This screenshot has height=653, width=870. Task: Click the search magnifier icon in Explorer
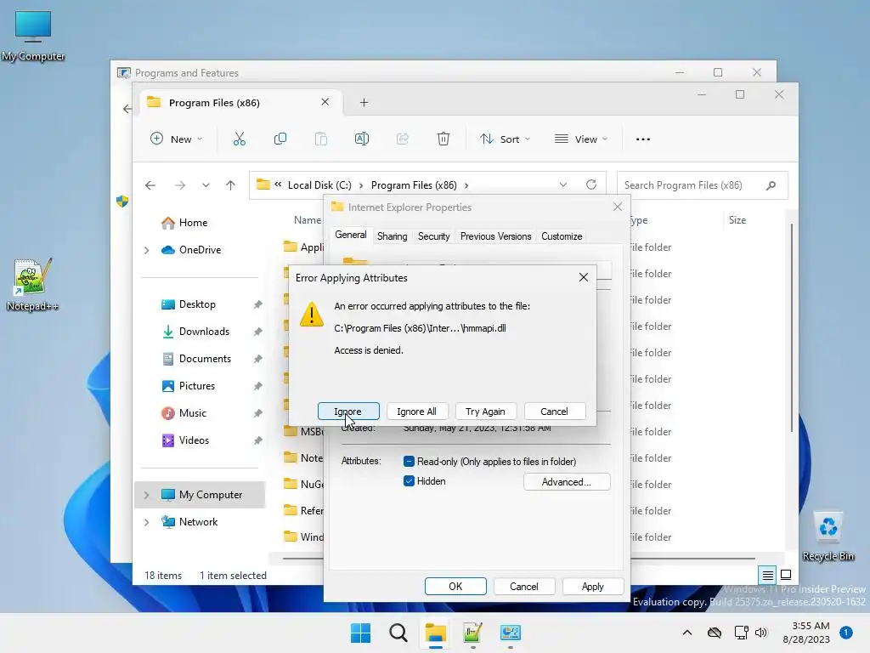[771, 185]
